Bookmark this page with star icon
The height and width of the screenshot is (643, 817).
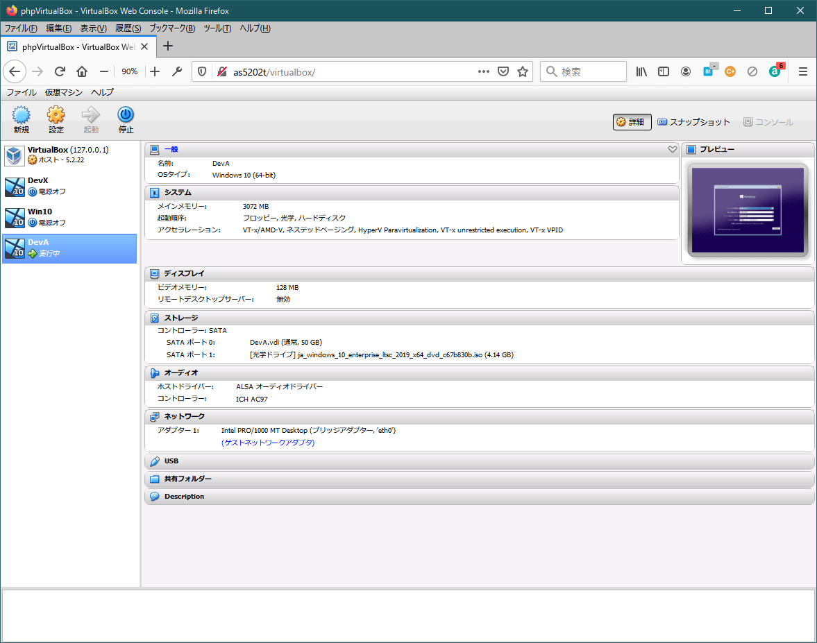click(x=523, y=72)
